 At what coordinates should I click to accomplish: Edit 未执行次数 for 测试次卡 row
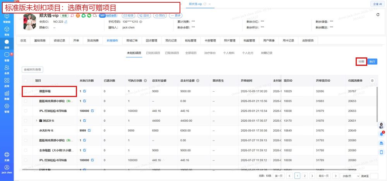(x=85, y=121)
